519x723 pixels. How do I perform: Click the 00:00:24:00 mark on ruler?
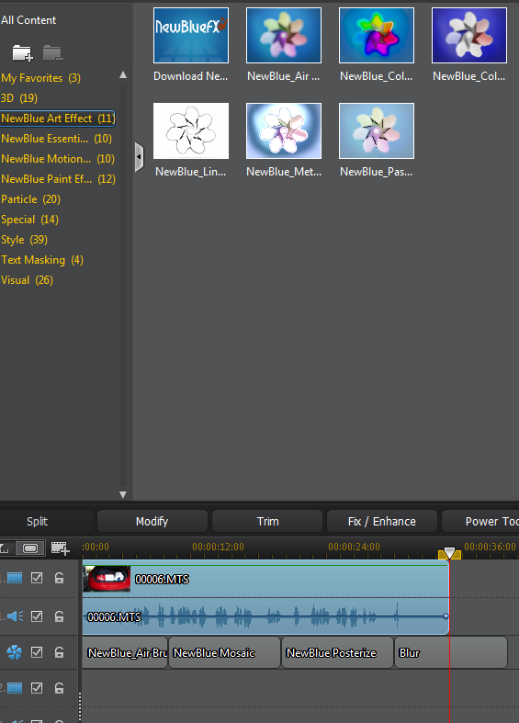[x=354, y=547]
